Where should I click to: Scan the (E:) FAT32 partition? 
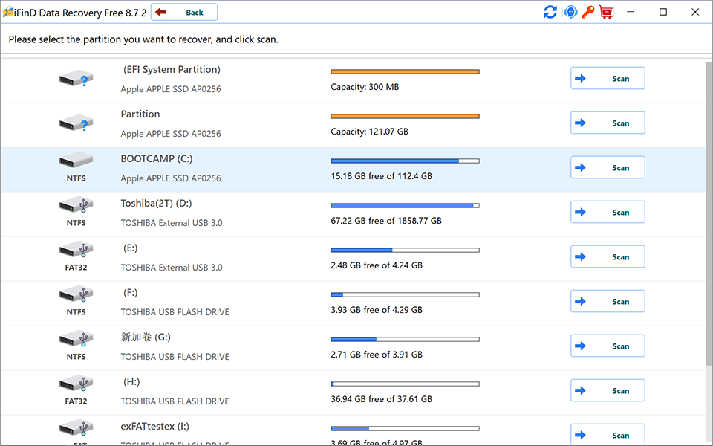pos(608,256)
